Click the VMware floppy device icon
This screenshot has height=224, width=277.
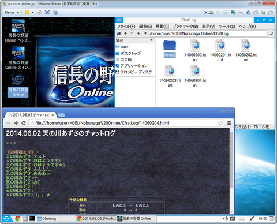pos(226,13)
